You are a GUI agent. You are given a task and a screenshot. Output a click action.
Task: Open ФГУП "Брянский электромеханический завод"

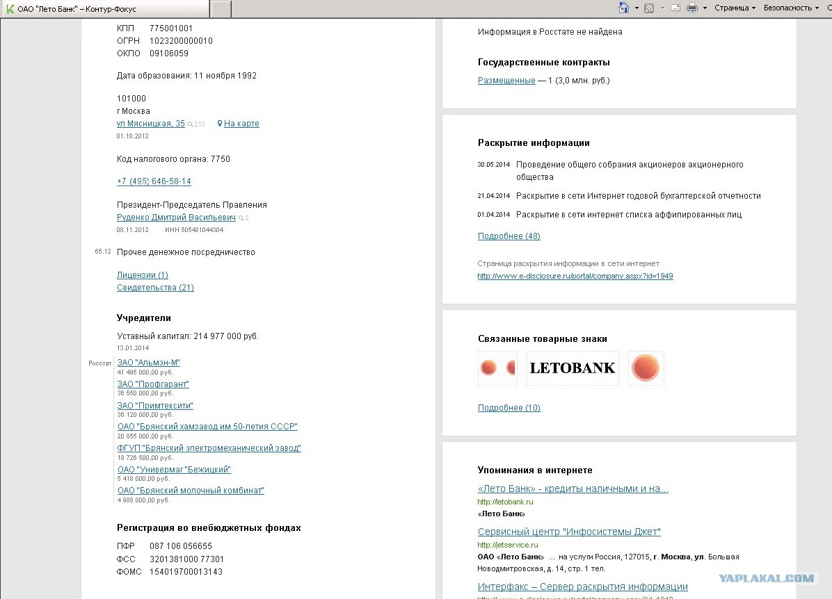pyautogui.click(x=209, y=448)
